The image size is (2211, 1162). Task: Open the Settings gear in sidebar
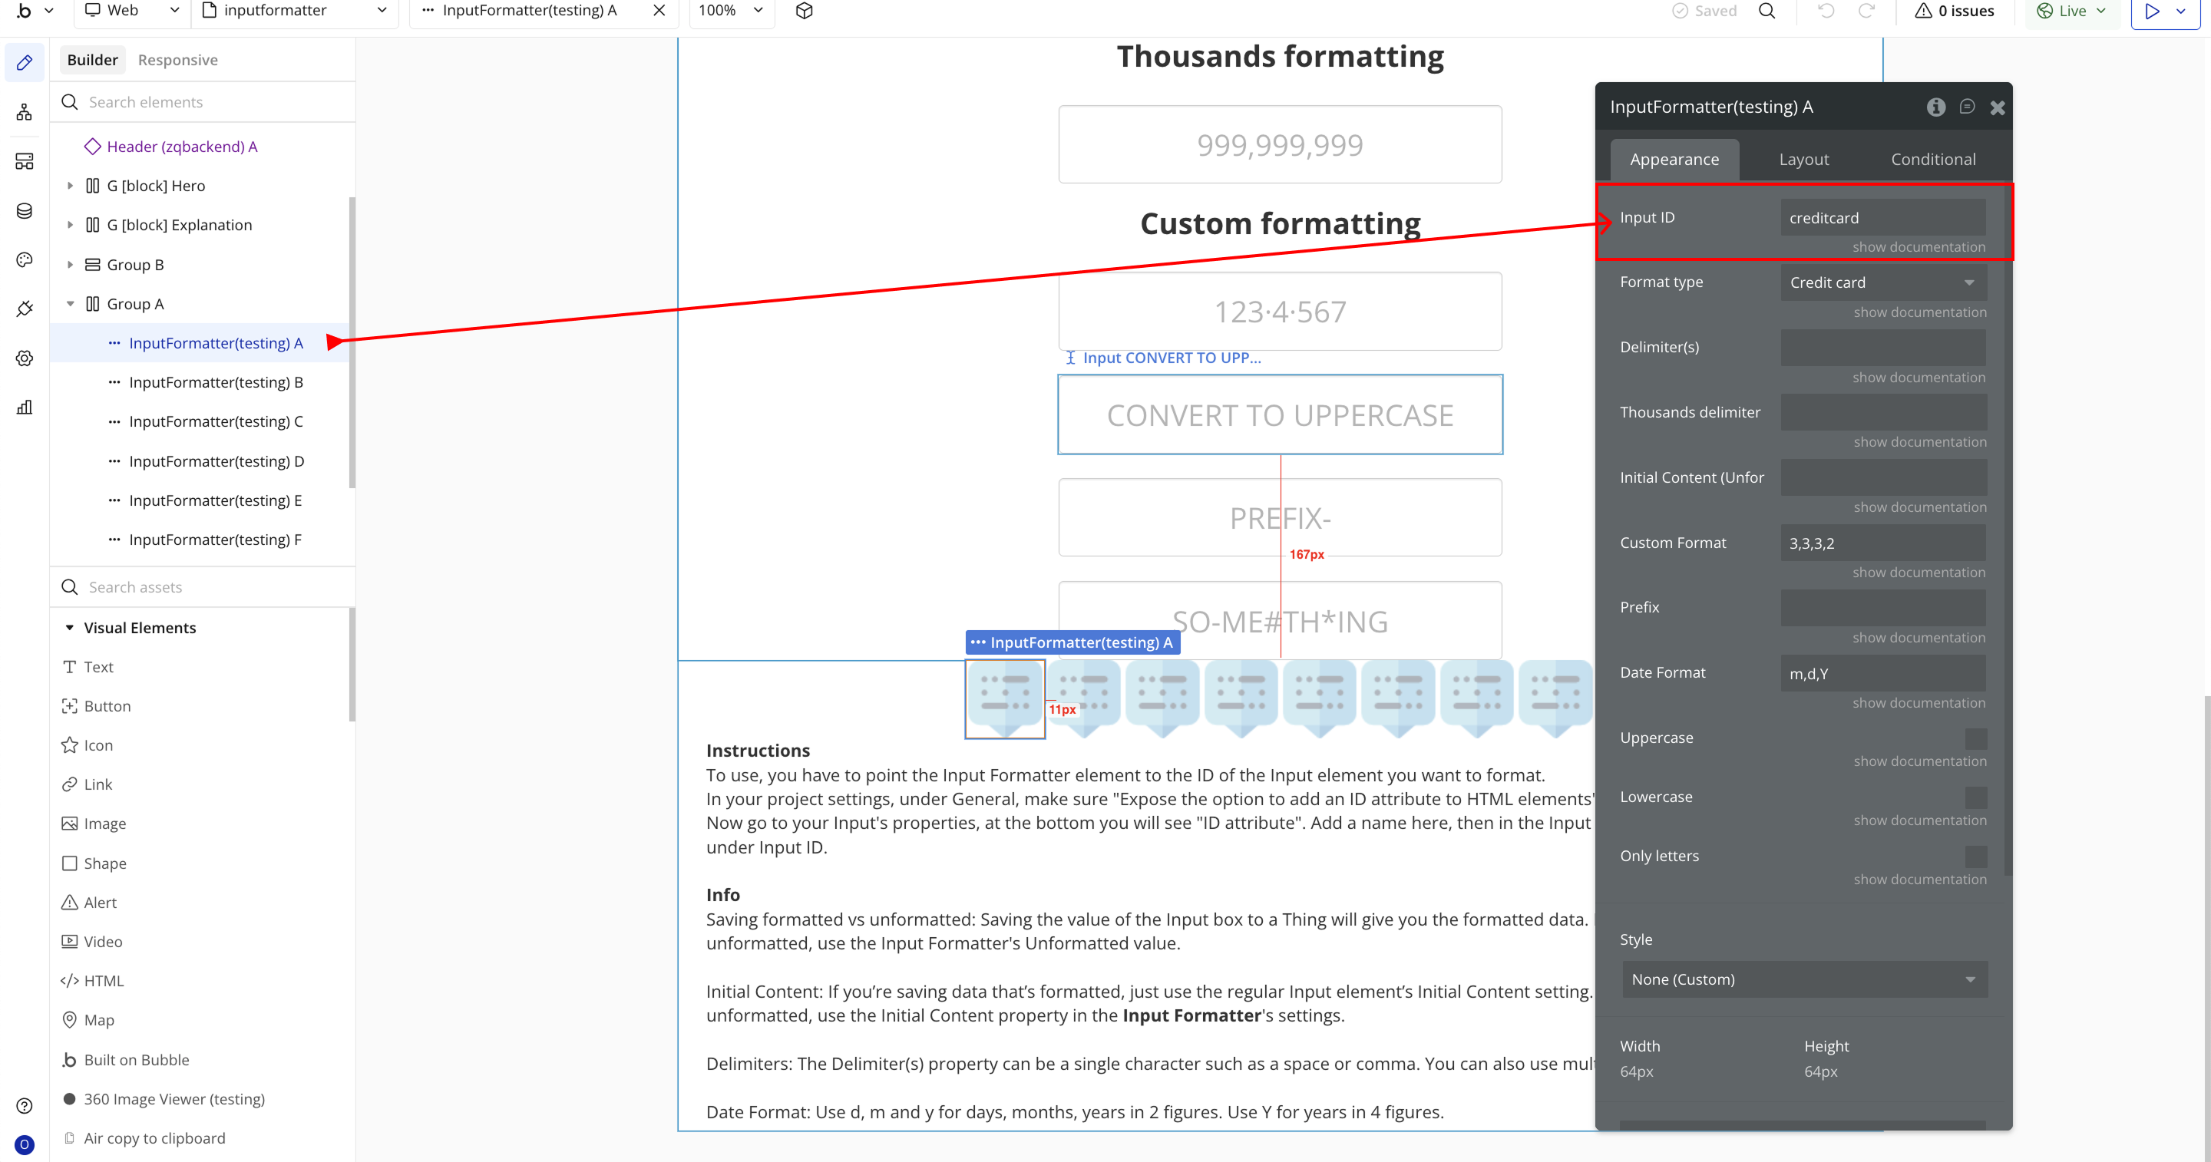[24, 358]
